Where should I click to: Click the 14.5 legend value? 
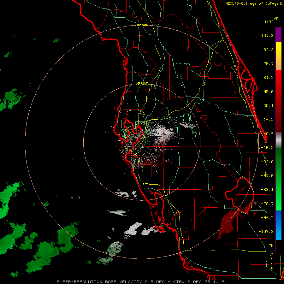(269, 120)
